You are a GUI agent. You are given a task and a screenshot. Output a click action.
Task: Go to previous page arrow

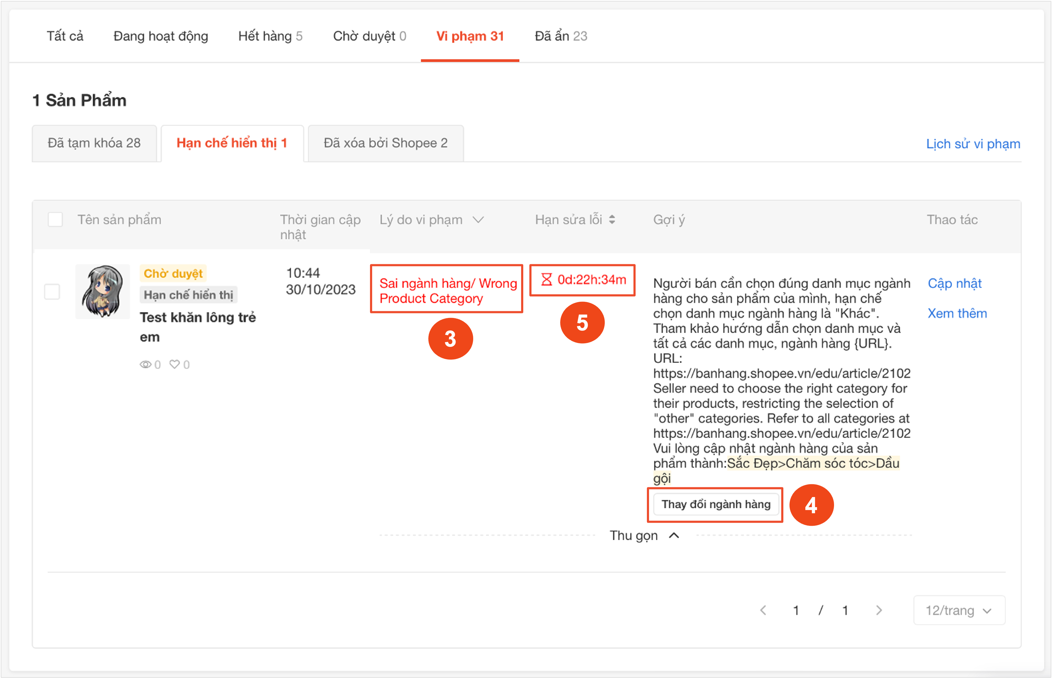click(x=764, y=610)
